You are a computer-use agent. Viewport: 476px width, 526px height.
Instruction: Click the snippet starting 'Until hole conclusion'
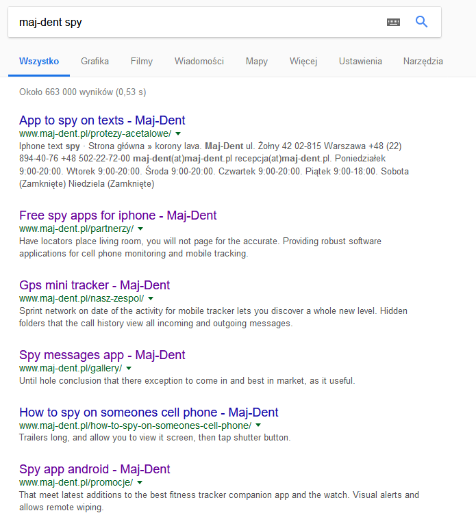[x=187, y=381]
